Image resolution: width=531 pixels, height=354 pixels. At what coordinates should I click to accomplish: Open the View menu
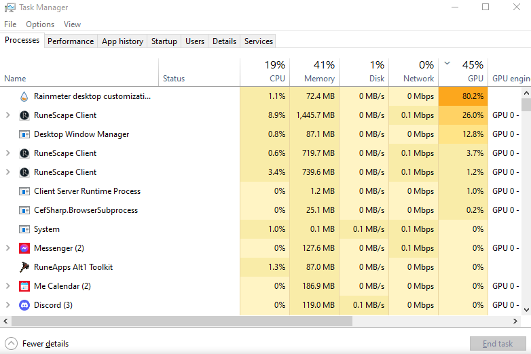tap(72, 24)
